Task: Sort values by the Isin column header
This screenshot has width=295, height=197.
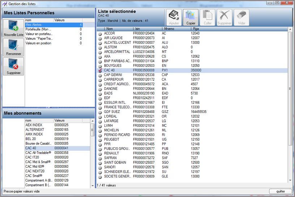Action: pyautogui.click(x=147, y=29)
